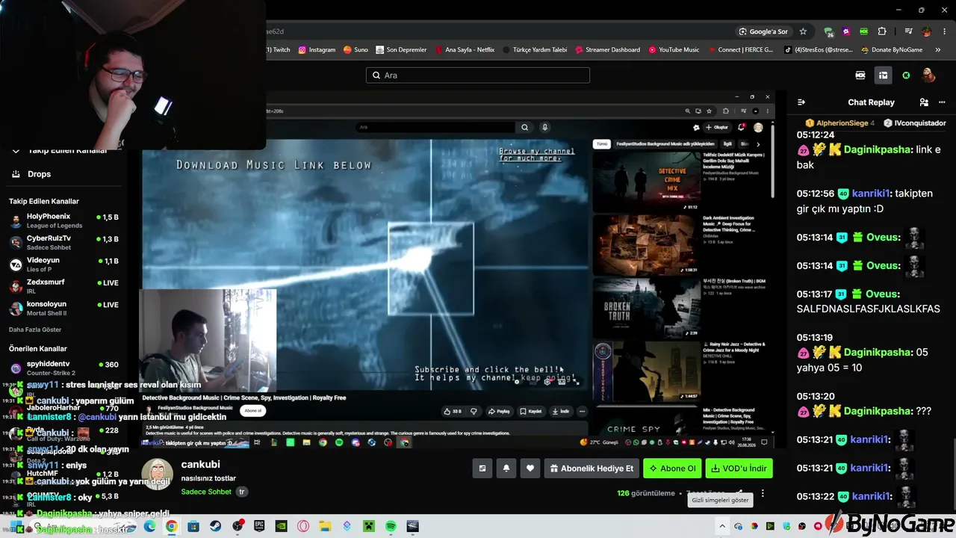Screen dimensions: 956x538
Task: Collapse the Takip Edilen Kanallar section chevron
Action: click(16, 150)
